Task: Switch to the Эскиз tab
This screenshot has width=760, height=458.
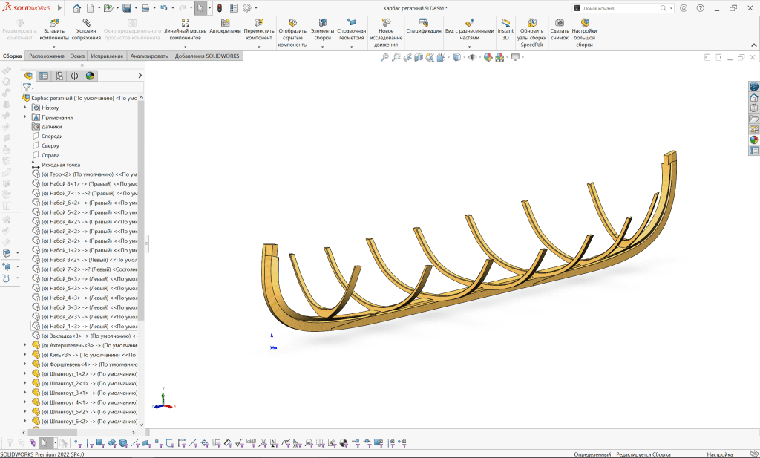Action: (x=78, y=56)
